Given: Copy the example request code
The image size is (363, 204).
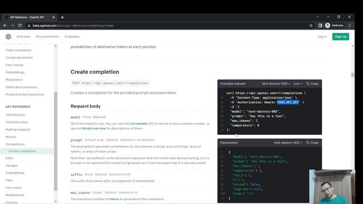Looking at the screenshot, I should tap(313, 83).
